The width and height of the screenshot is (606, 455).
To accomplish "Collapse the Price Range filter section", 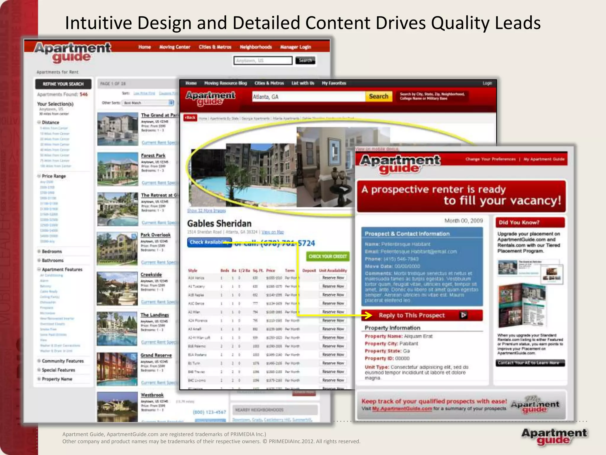I will 39,176.
